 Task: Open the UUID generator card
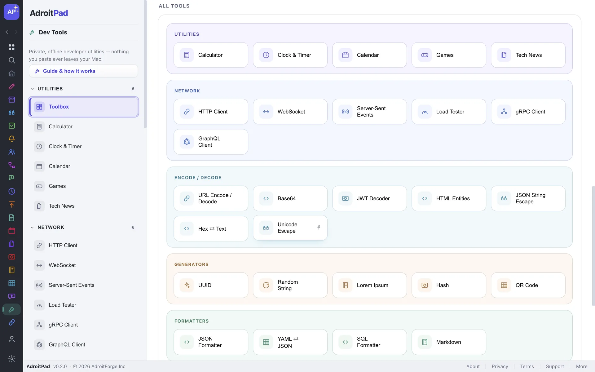(x=211, y=285)
